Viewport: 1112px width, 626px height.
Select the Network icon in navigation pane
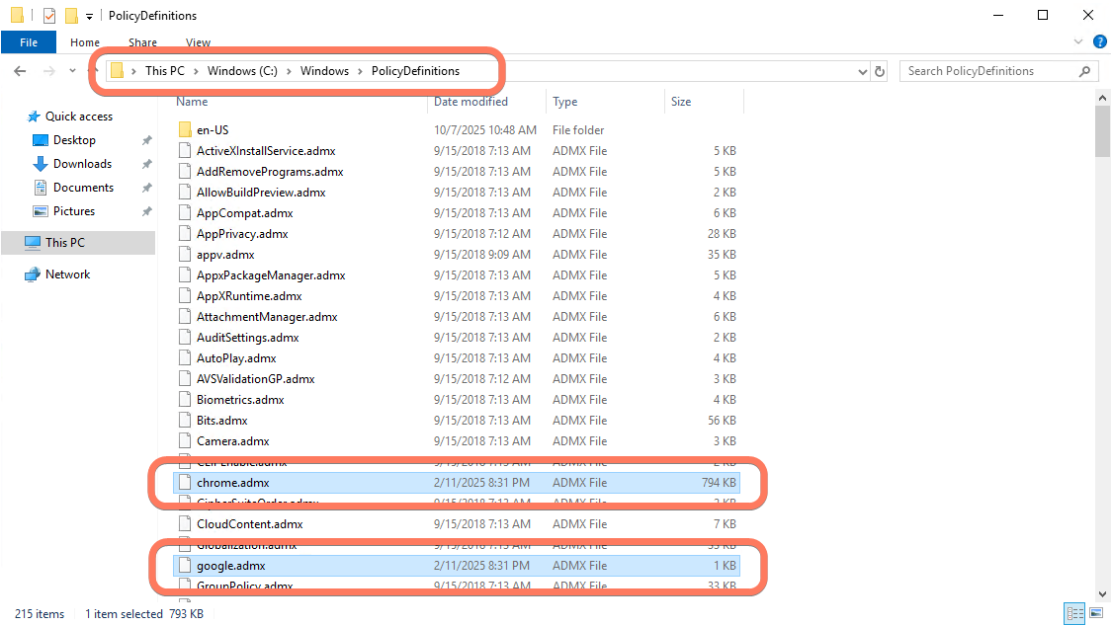coord(33,274)
